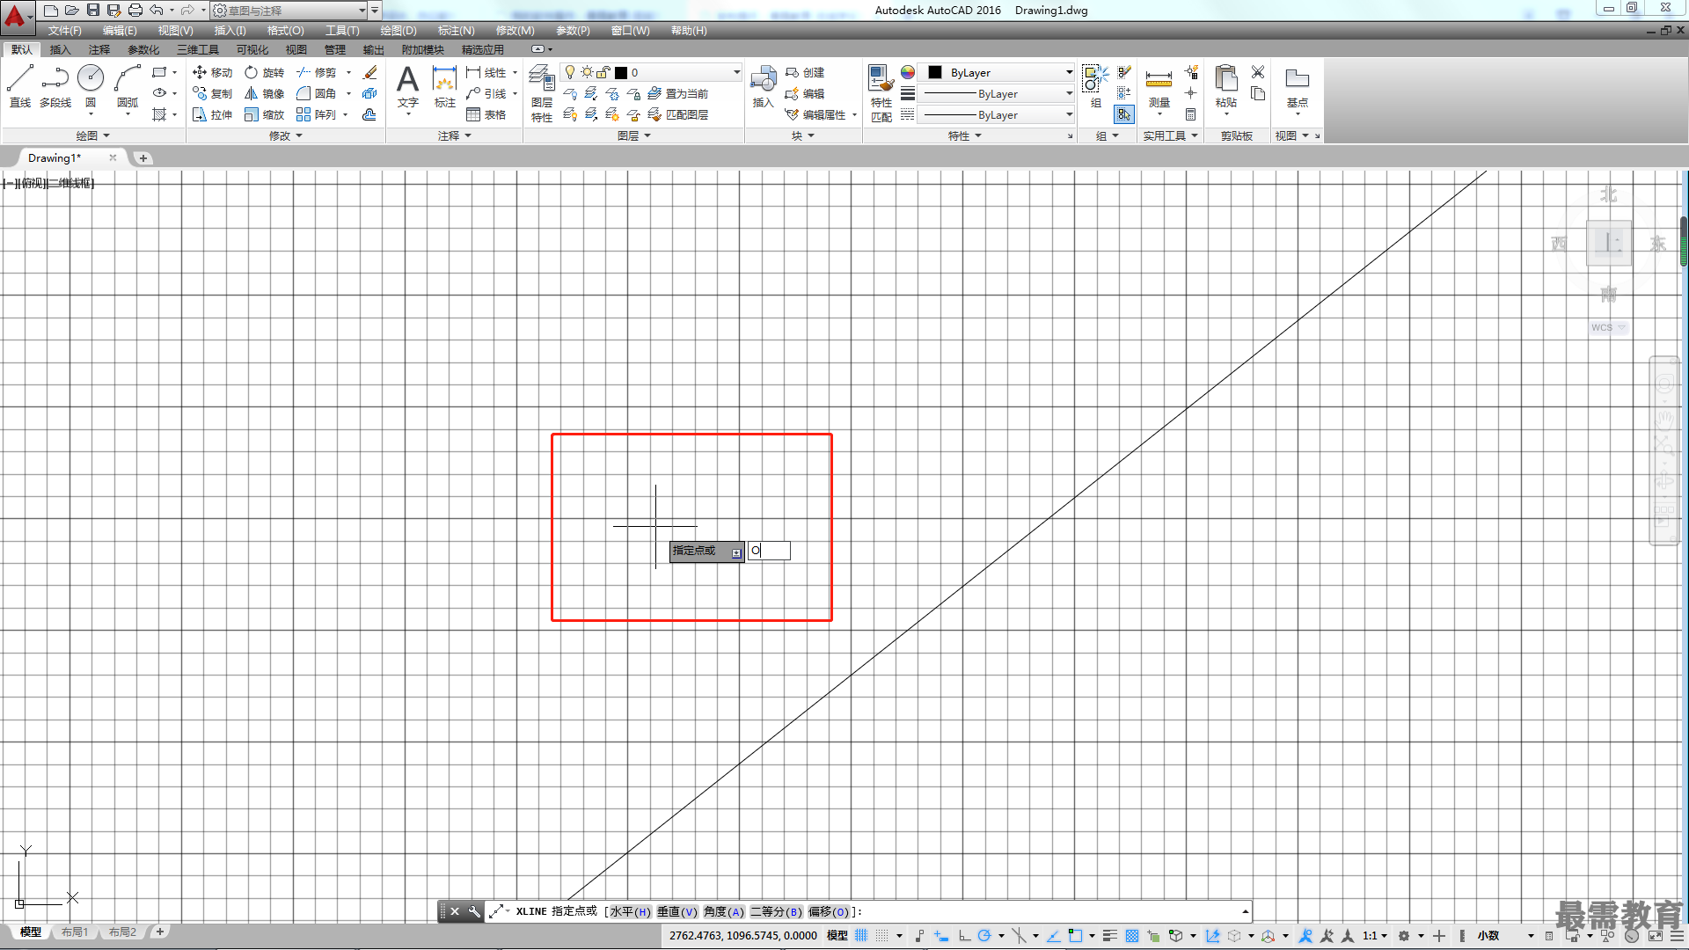This screenshot has width=1689, height=950.
Task: Toggle snap mode in status bar
Action: click(x=882, y=936)
